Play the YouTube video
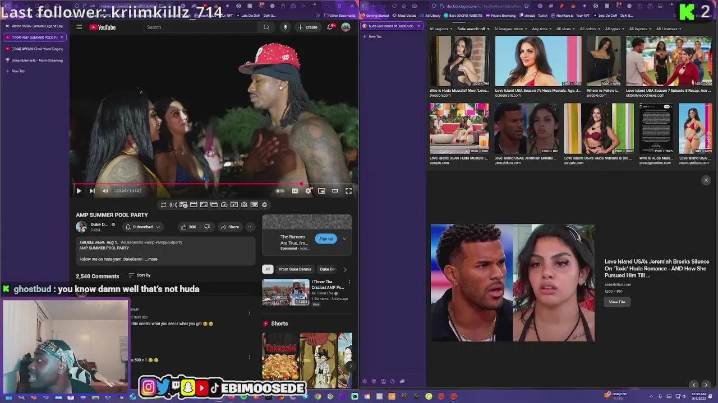The width and height of the screenshot is (718, 403). tap(79, 191)
